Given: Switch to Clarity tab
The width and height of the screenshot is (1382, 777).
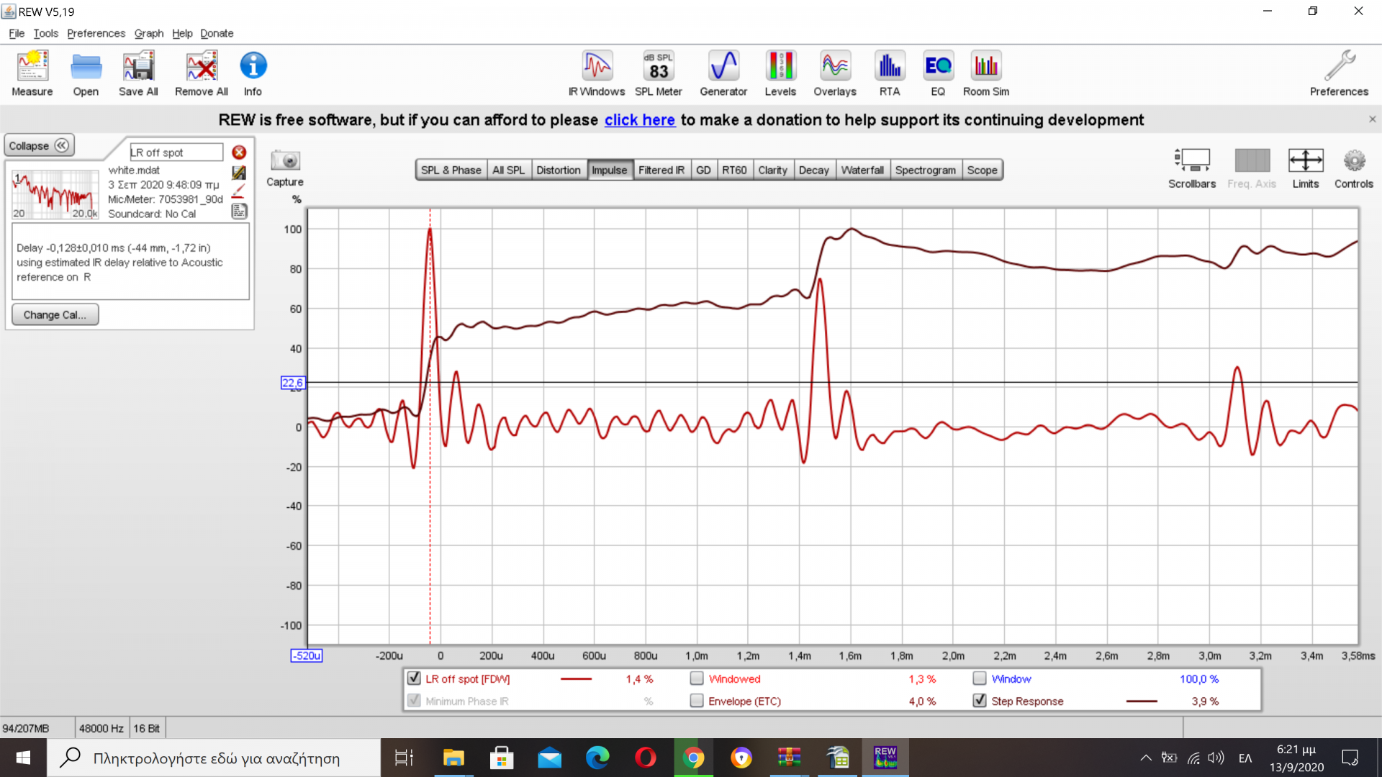Looking at the screenshot, I should 772,170.
